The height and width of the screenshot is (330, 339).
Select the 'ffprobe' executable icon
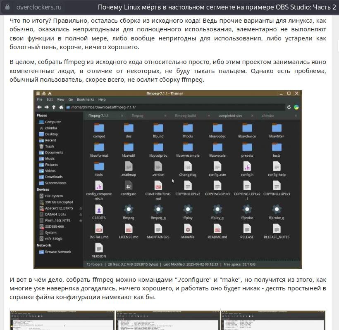247,209
